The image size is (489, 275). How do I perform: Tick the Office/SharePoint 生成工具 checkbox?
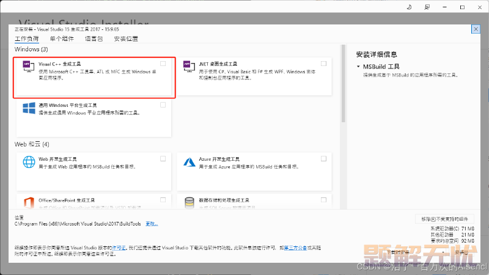163,200
